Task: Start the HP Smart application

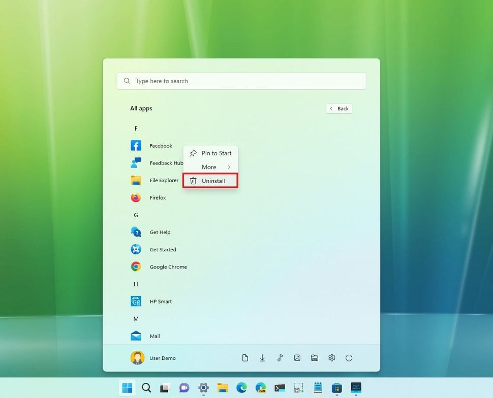Action: point(160,301)
